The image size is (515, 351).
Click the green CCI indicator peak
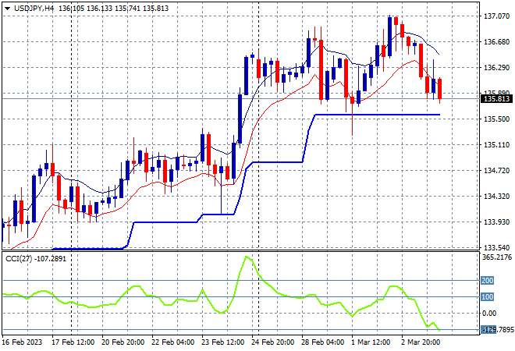click(x=247, y=257)
